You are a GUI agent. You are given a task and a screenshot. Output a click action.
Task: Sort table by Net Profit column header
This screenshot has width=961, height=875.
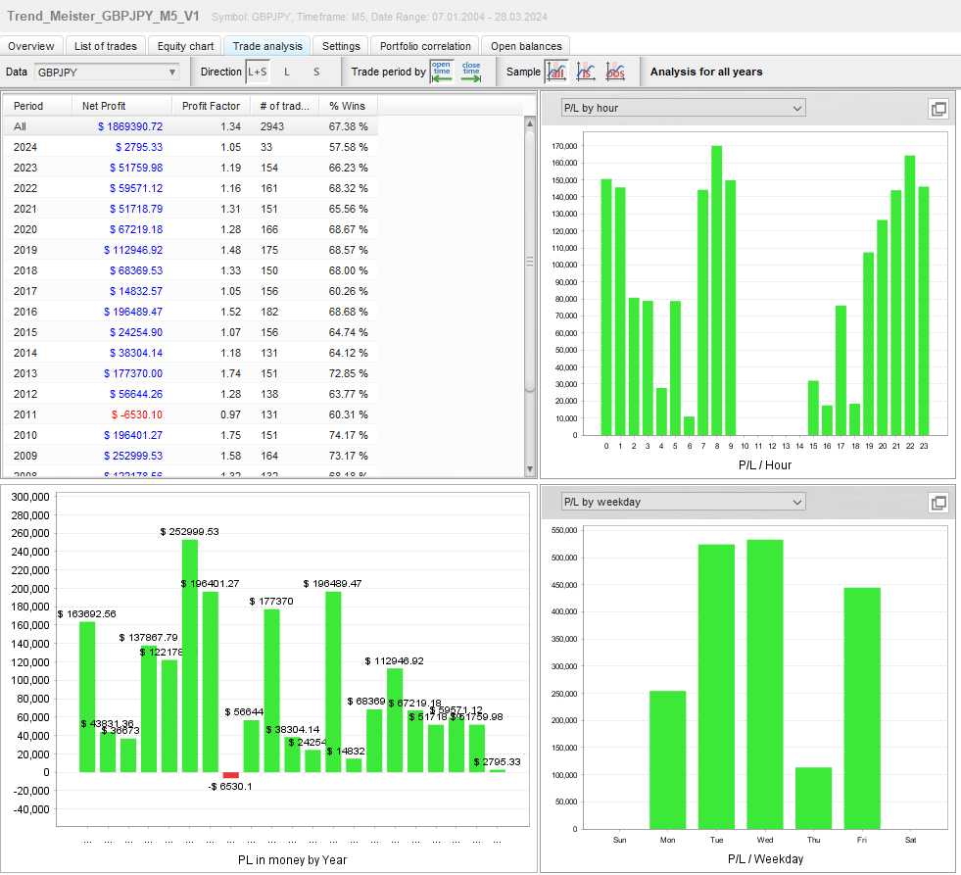click(104, 106)
